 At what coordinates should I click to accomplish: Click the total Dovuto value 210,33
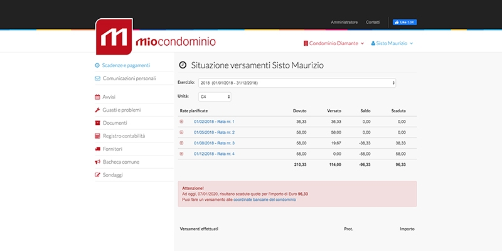(301, 164)
